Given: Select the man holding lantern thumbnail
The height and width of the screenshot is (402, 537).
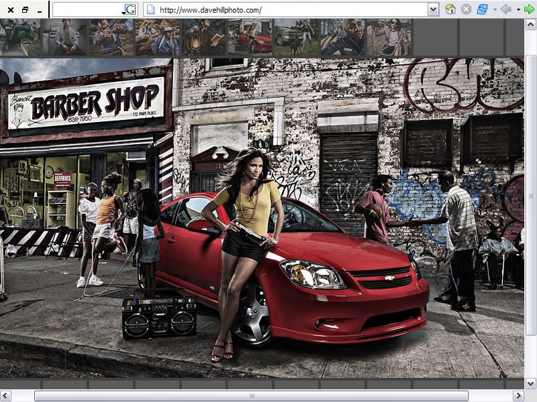Looking at the screenshot, I should coord(204,37).
